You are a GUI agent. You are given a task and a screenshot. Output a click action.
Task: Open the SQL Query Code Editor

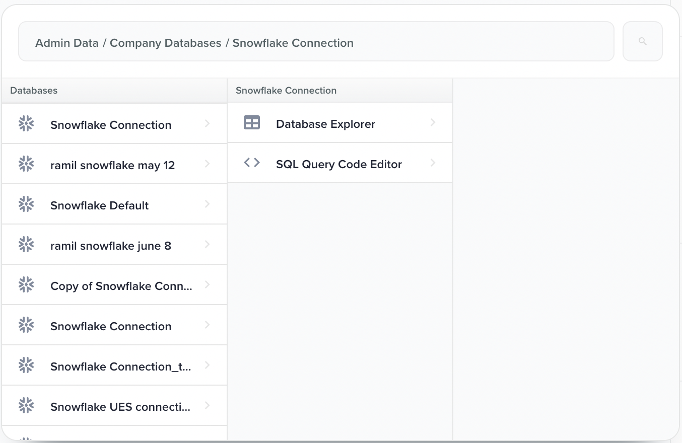coord(338,164)
